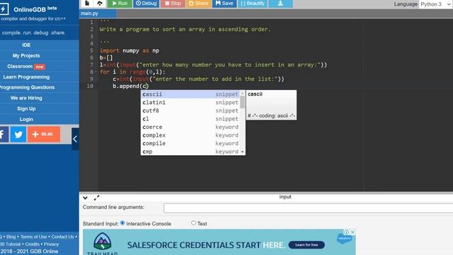453x255 pixels.
Task: Select complex keyword suggestion
Action: (x=190, y=135)
